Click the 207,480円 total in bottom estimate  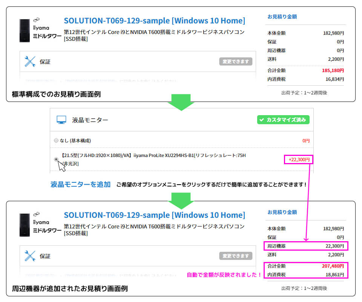point(333,266)
